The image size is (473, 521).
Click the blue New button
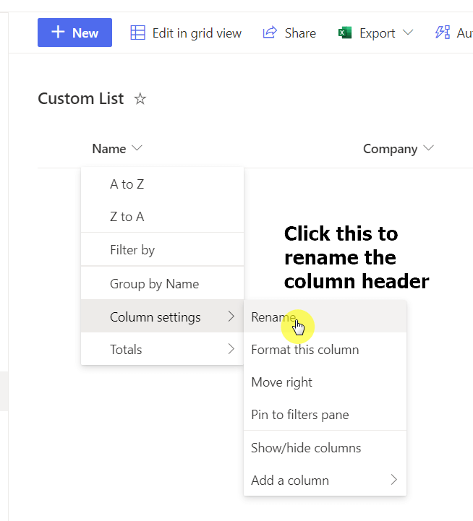pos(74,33)
